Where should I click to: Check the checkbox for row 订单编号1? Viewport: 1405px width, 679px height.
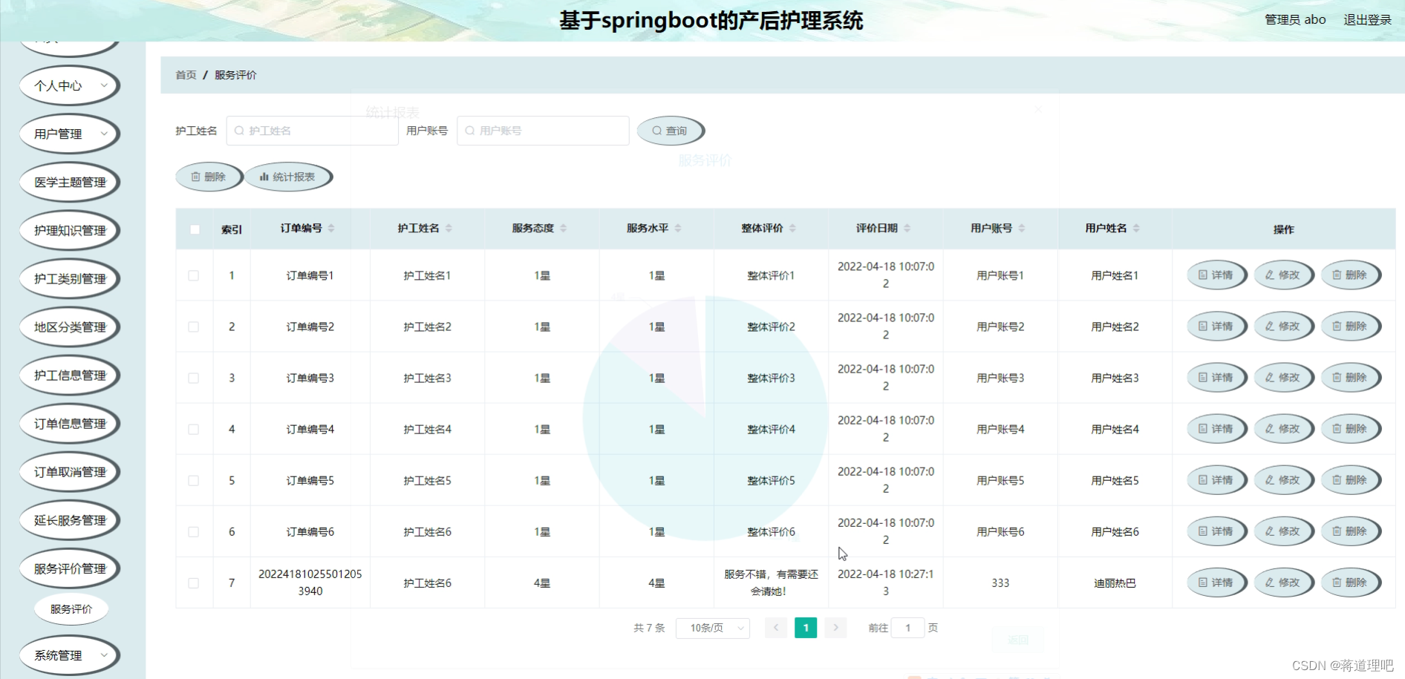194,275
